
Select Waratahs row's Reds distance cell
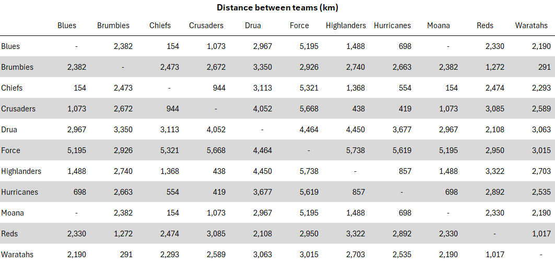point(494,255)
